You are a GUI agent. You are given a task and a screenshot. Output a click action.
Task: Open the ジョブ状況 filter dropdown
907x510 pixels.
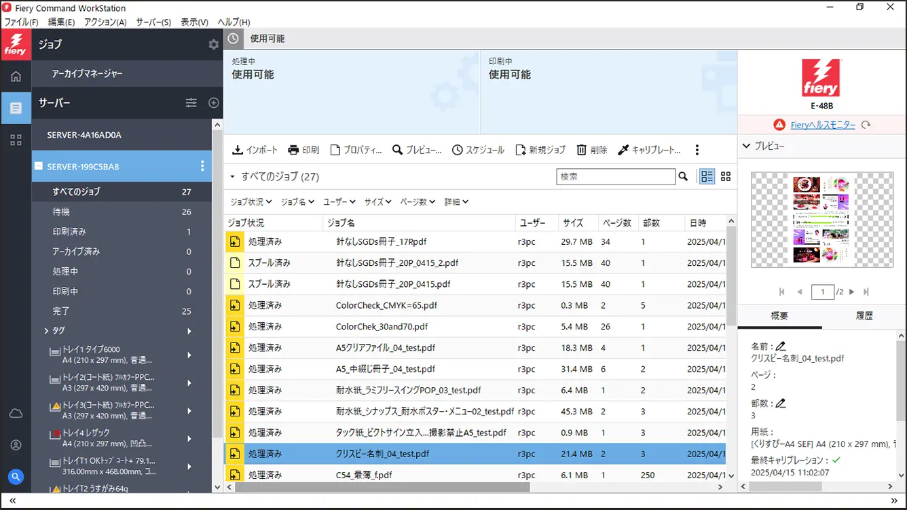point(251,201)
